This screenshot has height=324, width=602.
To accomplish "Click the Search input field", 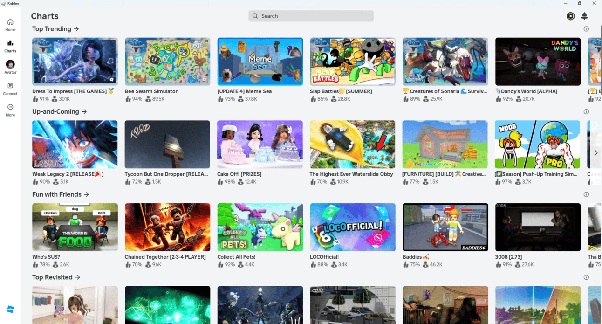I will point(311,16).
